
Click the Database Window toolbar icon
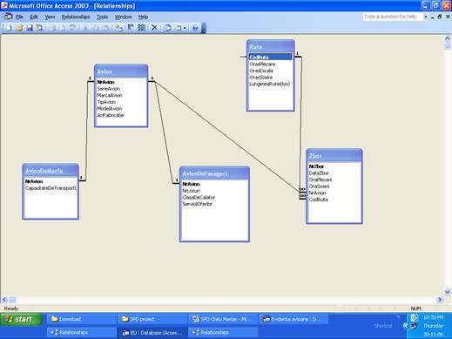pyautogui.click(x=167, y=28)
